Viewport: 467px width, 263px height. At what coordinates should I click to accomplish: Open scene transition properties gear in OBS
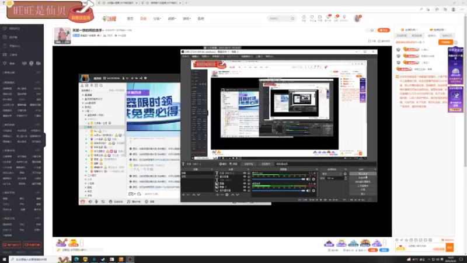point(345,174)
